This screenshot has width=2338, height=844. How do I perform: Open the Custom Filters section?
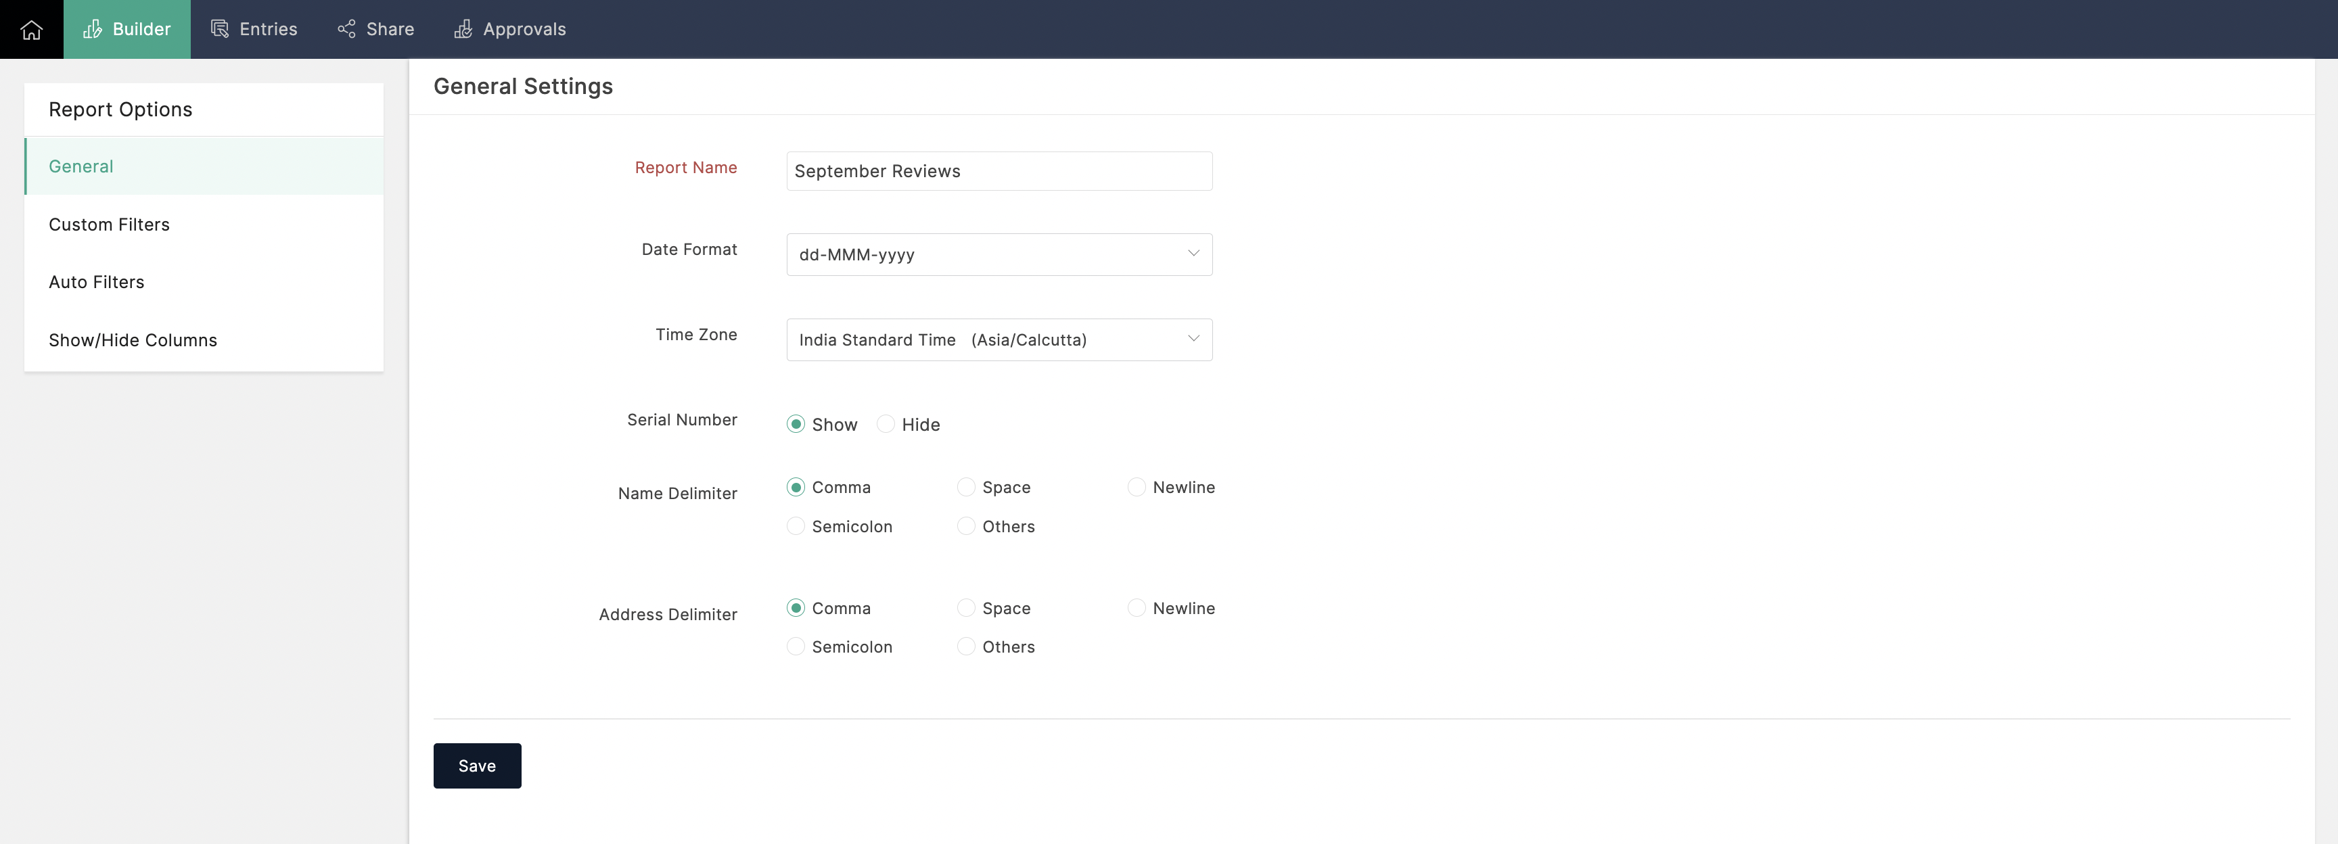click(x=109, y=224)
